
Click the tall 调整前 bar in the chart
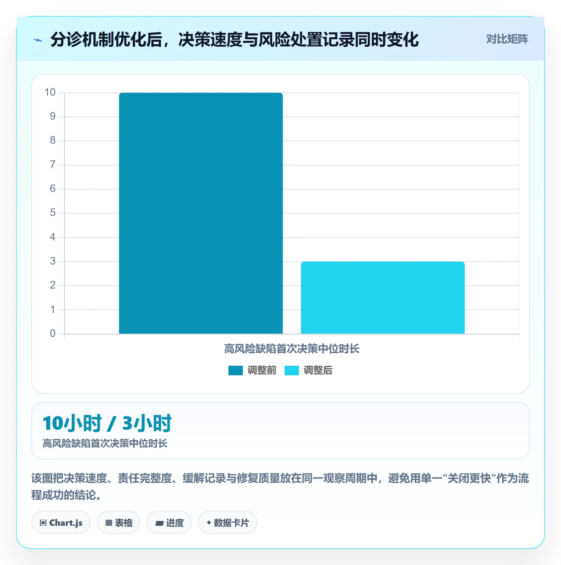(201, 213)
